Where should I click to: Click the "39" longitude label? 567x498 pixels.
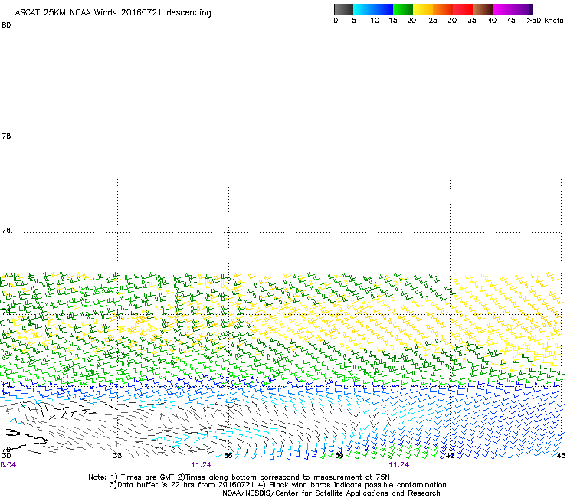pyautogui.click(x=339, y=455)
